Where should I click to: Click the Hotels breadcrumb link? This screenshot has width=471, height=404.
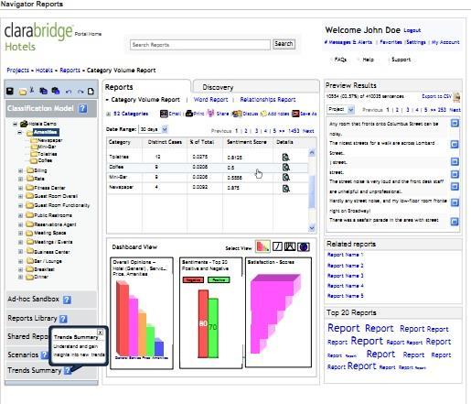pos(44,71)
